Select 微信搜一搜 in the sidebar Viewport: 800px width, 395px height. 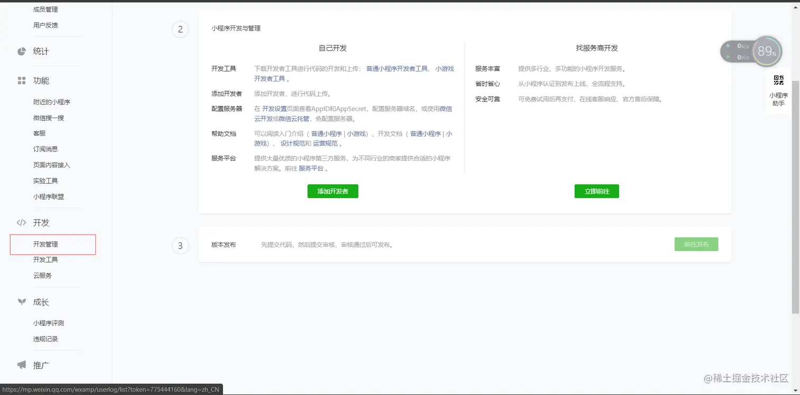49,118
